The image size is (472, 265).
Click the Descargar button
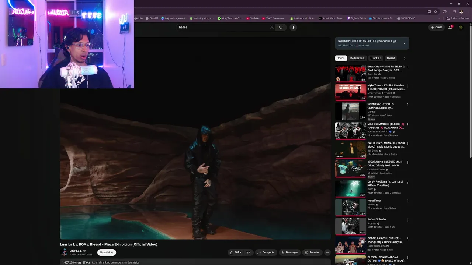click(289, 252)
